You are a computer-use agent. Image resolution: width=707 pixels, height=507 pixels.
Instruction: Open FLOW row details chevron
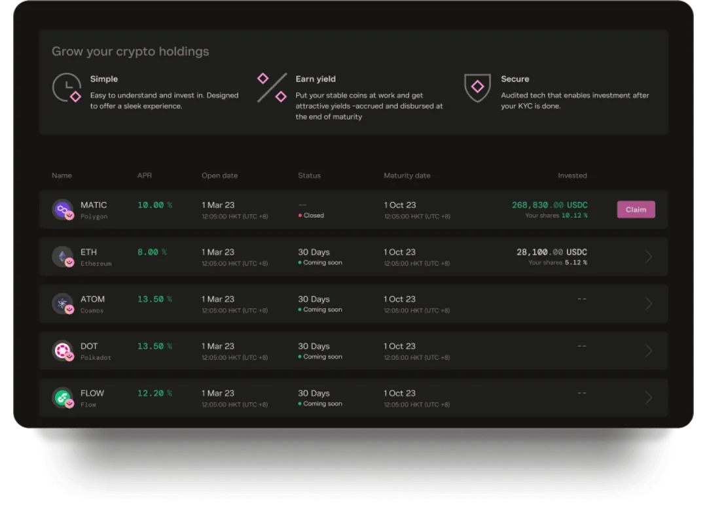coord(648,398)
